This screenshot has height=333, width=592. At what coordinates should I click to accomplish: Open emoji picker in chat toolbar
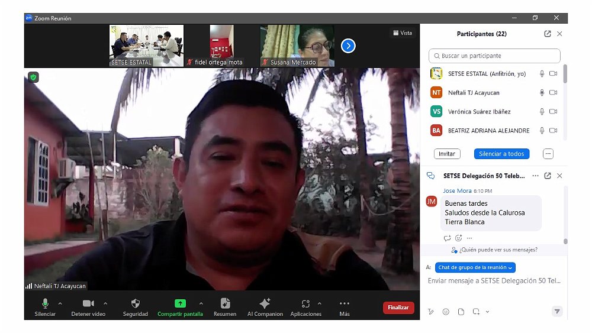coord(446,312)
